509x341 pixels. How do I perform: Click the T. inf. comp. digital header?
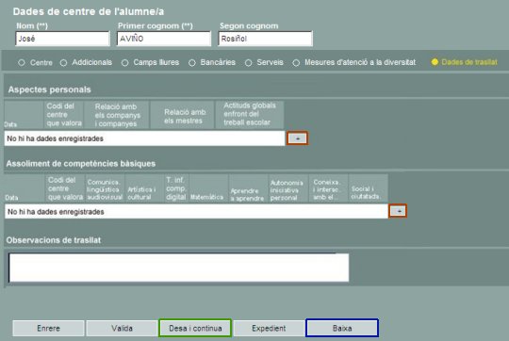(176, 188)
